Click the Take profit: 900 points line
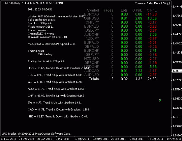This screenshot has width=182, height=141. click(x=41, y=20)
